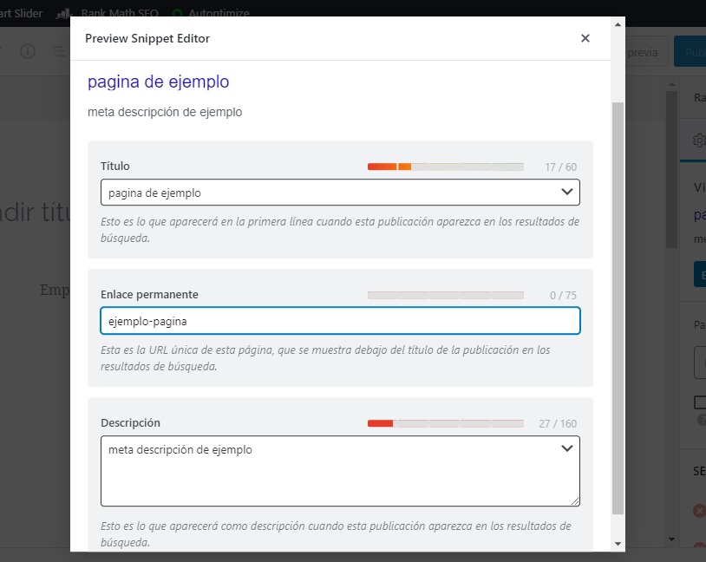Click the red failed SEO test icon

click(699, 512)
